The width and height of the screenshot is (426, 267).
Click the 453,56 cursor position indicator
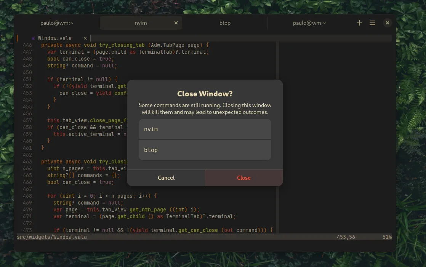pyautogui.click(x=346, y=237)
